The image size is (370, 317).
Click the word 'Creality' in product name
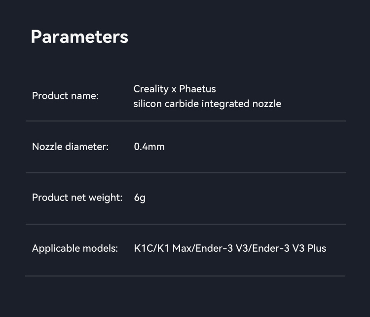(x=151, y=89)
